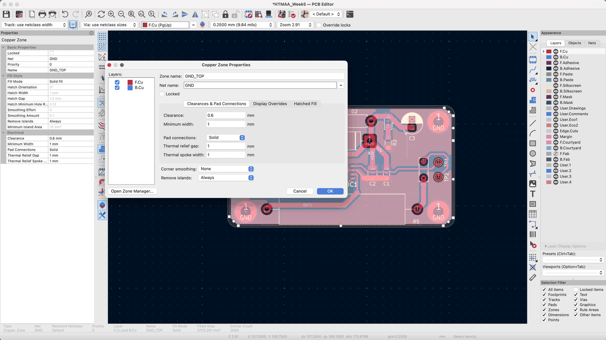The width and height of the screenshot is (606, 340).
Task: Click the Zoom out icon
Action: click(x=122, y=14)
